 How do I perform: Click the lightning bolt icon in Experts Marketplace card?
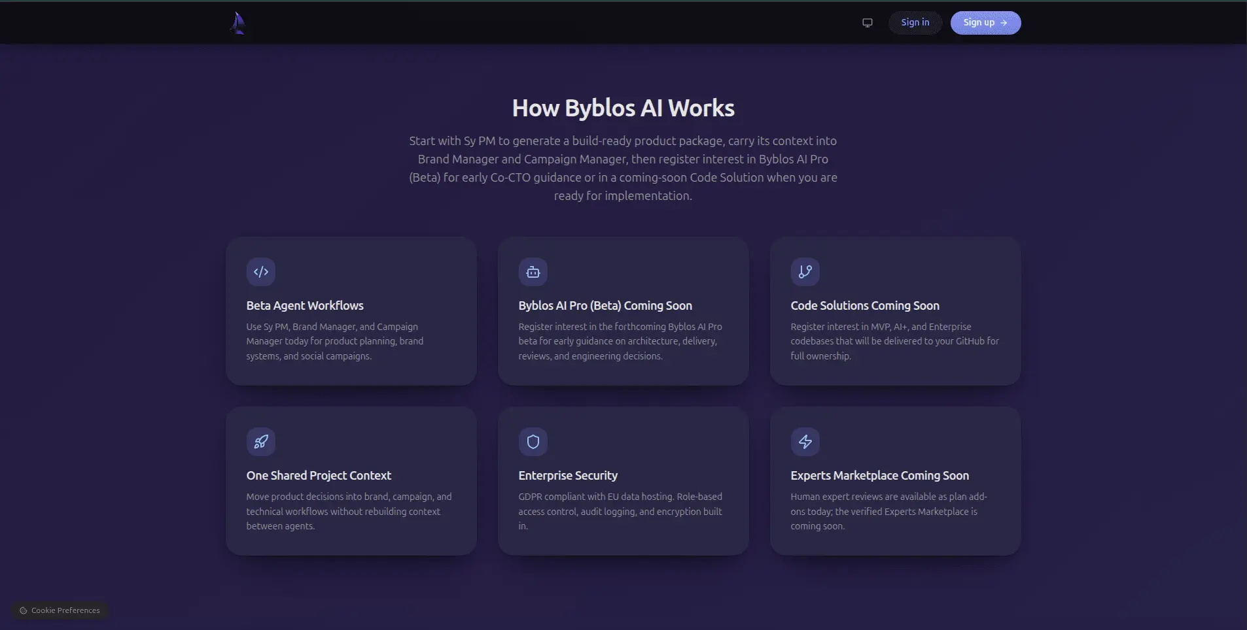(x=805, y=442)
